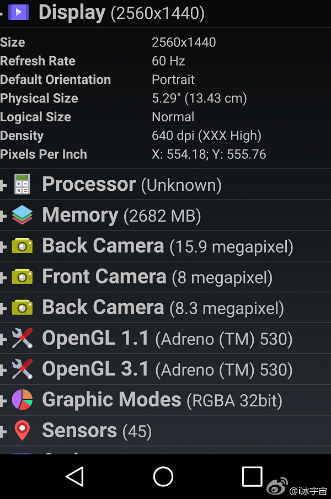The image size is (331, 499).
Task: Tap the Android Home circle button
Action: tap(163, 476)
